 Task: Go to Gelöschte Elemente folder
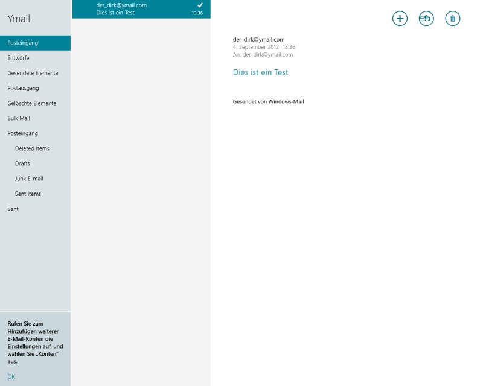(35, 103)
